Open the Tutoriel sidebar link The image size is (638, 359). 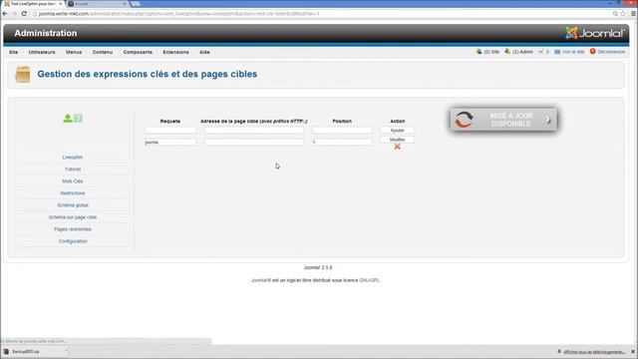[73, 169]
